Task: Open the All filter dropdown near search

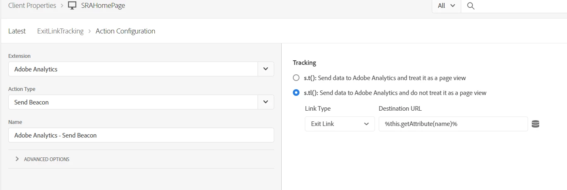Action: pos(446,6)
